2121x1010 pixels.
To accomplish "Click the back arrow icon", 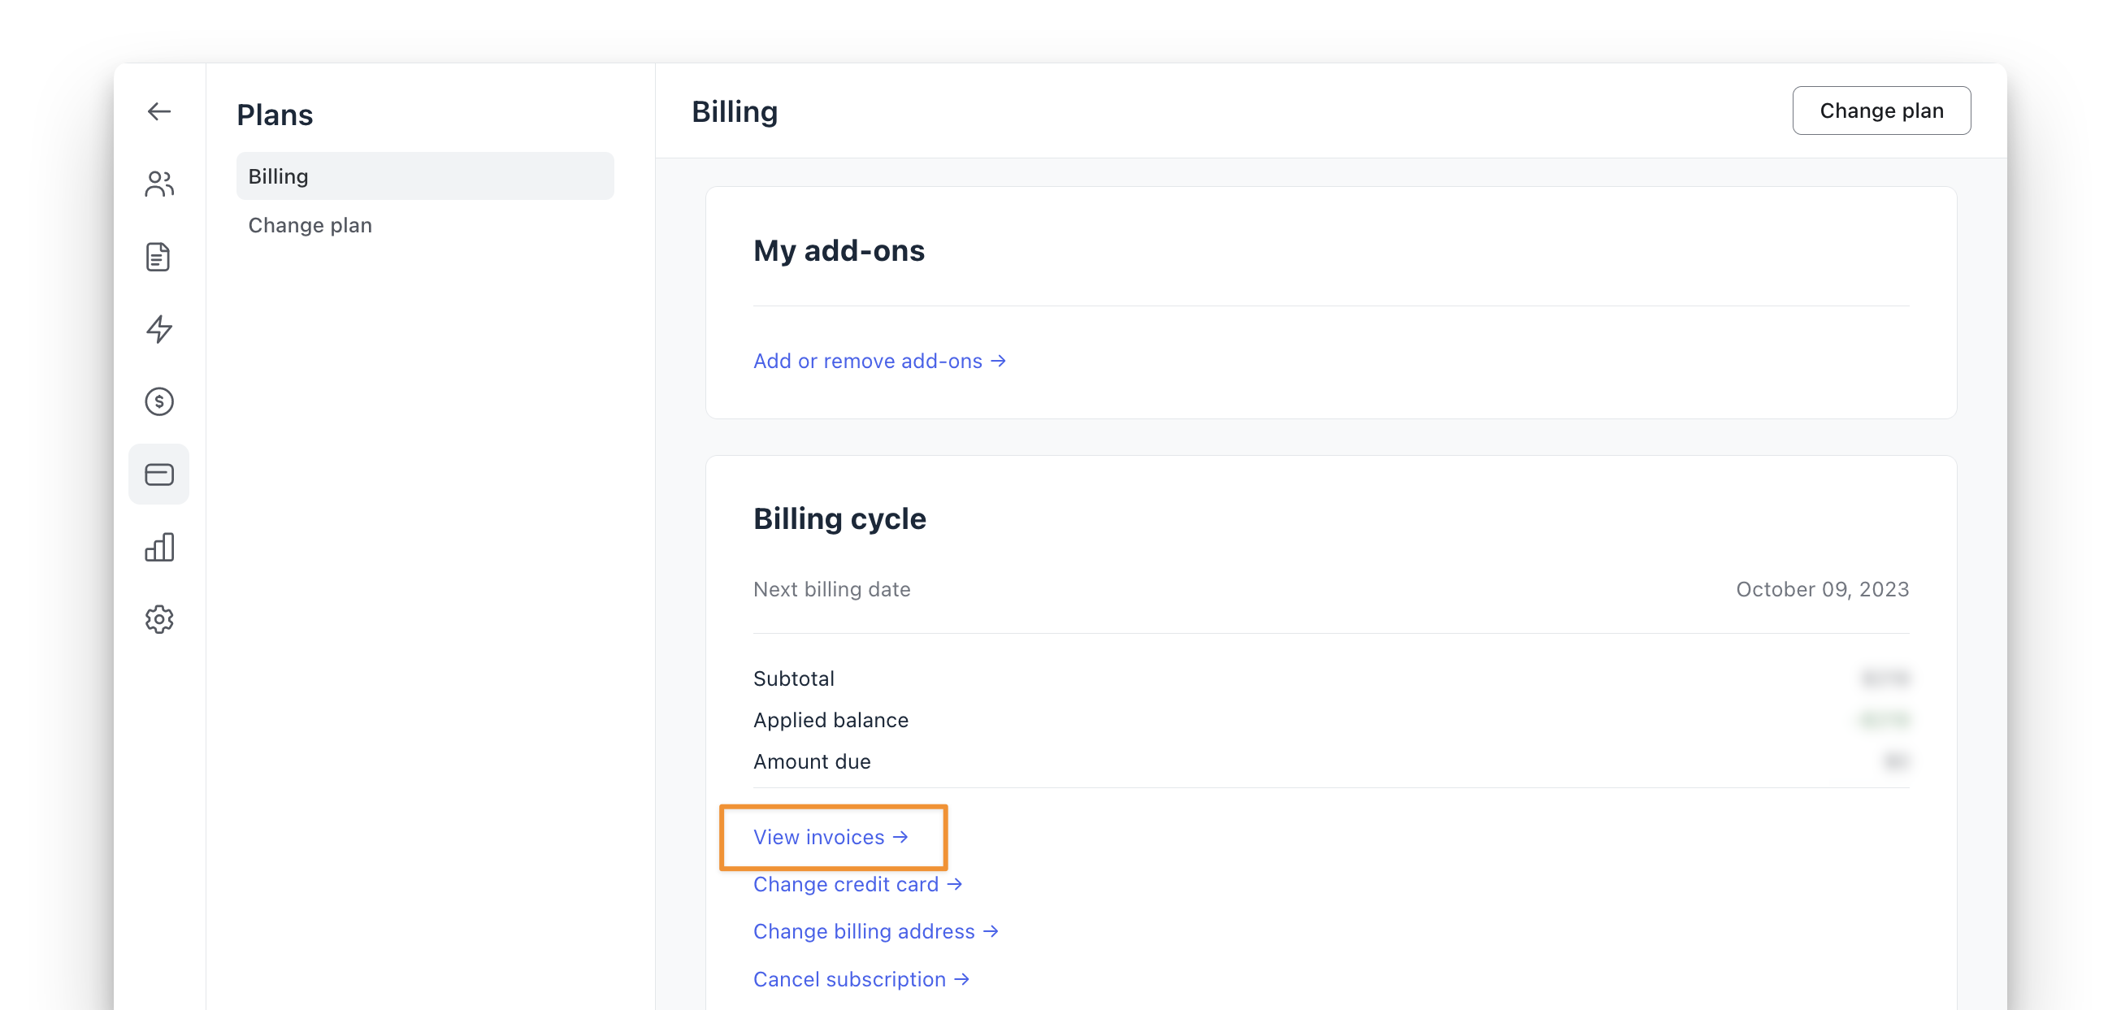I will pos(159,111).
